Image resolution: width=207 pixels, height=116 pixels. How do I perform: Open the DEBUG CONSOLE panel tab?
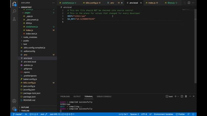(104, 97)
